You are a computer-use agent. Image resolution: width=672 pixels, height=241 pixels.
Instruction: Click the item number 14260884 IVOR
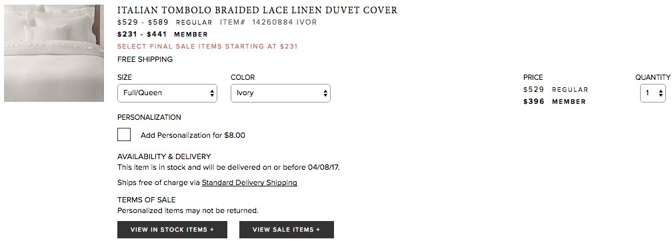point(284,22)
